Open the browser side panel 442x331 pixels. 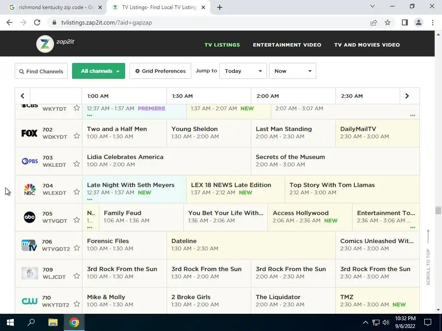pyautogui.click(x=405, y=22)
